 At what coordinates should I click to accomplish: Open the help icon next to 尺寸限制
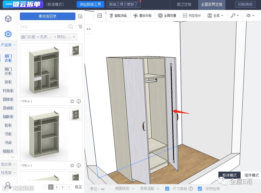[191, 189]
